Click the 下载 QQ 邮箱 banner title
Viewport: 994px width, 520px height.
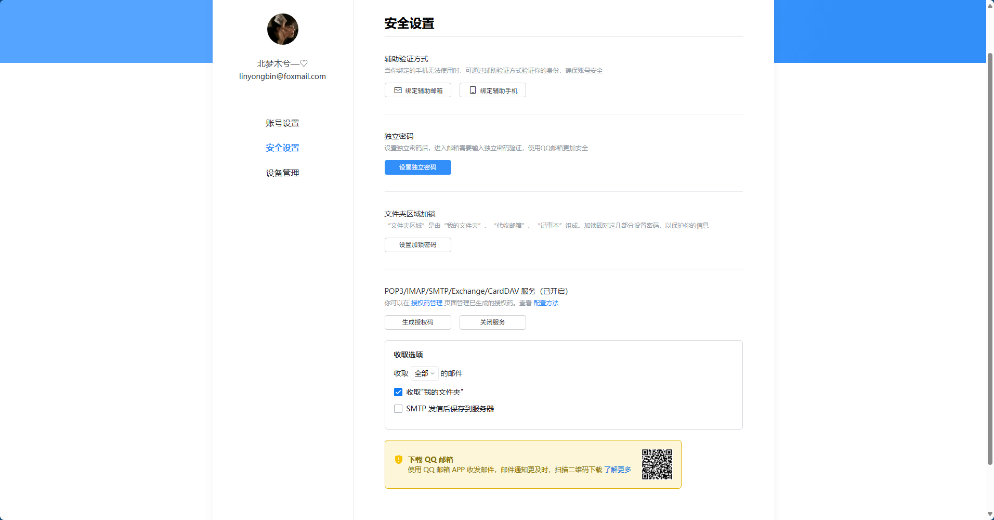(x=430, y=460)
